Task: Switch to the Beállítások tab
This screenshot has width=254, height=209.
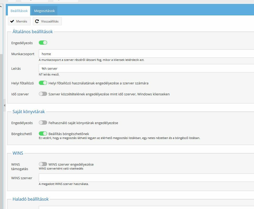Action: click(x=19, y=11)
